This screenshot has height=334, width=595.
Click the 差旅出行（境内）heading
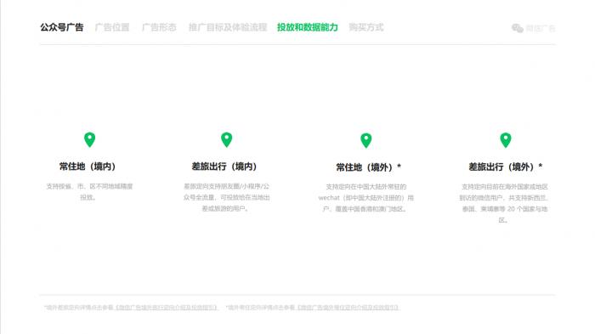tap(224, 167)
